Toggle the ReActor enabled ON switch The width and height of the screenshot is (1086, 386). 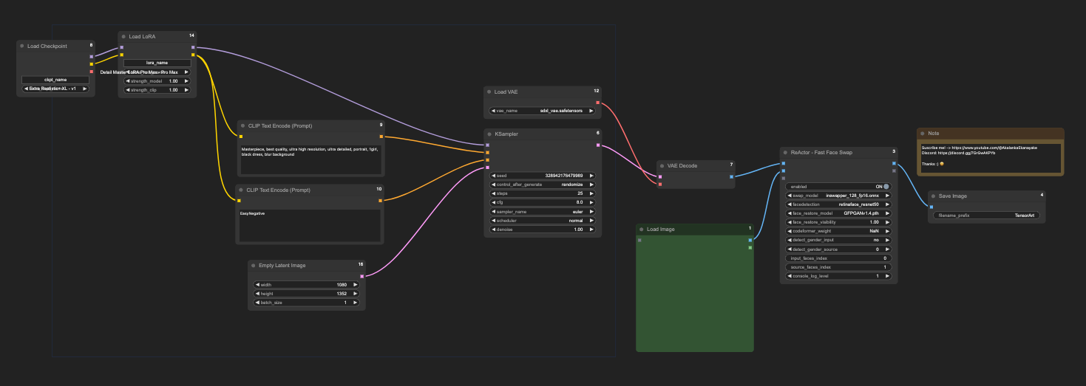pos(886,187)
